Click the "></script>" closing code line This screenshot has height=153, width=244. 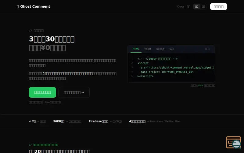coord(145,76)
